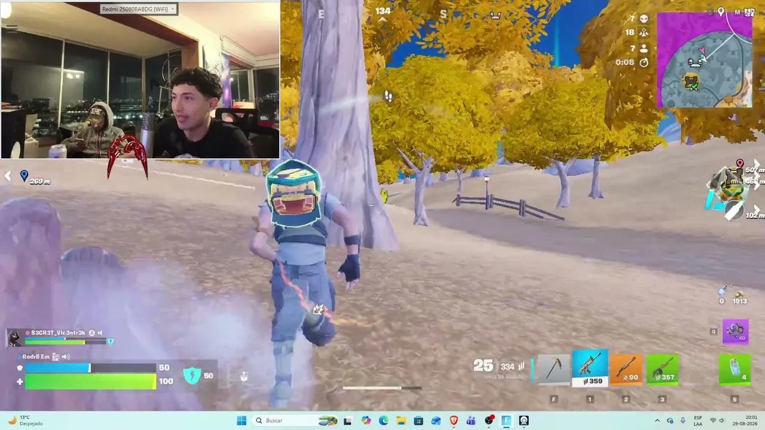Image resolution: width=765 pixels, height=430 pixels.
Task: Click the players remaining icon next to 7
Action: (644, 48)
